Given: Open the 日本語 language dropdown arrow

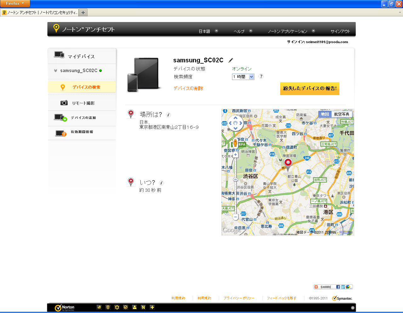Looking at the screenshot, I should 216,31.
